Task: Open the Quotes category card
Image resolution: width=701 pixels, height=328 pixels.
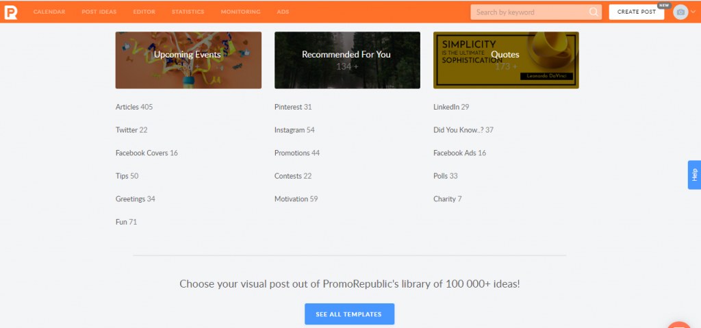Action: (506, 60)
